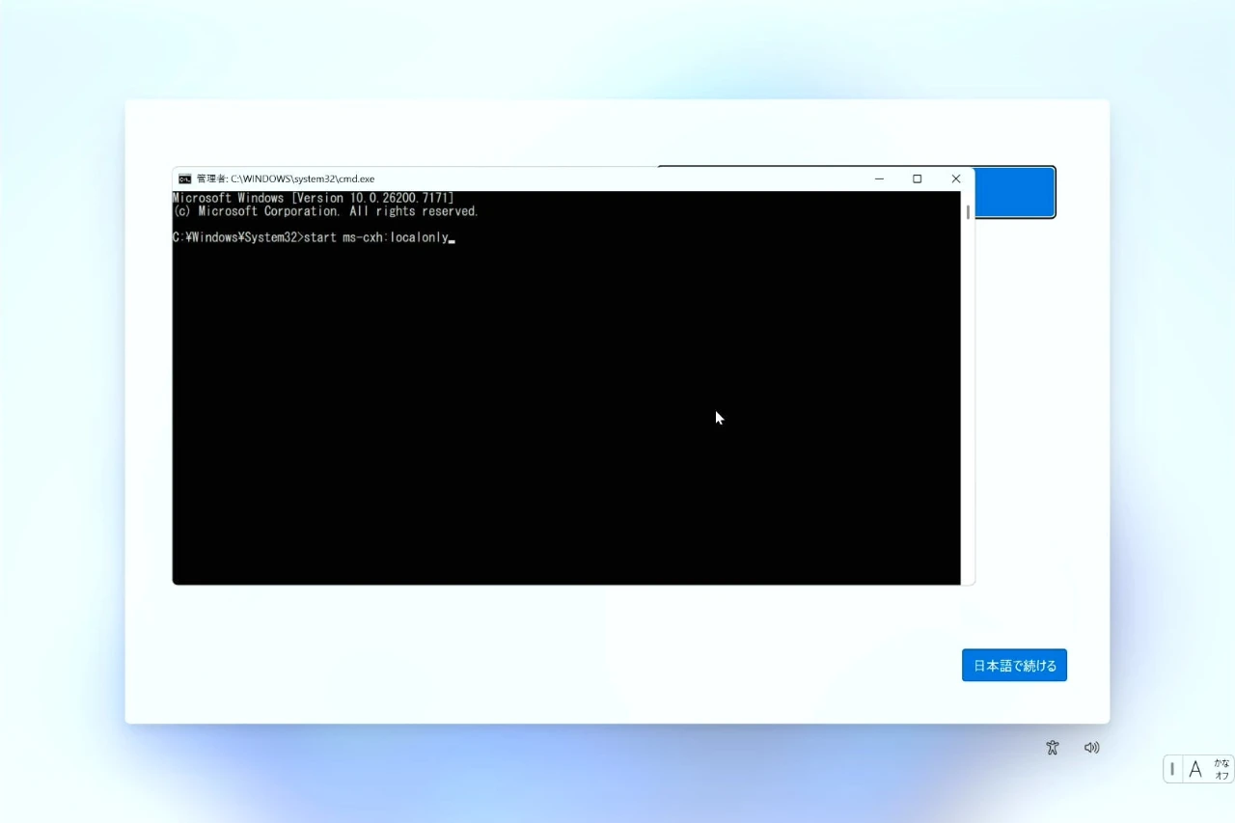Click the typed command start ms-cxh:localonly
Image resolution: width=1235 pixels, height=823 pixels.
pos(376,237)
